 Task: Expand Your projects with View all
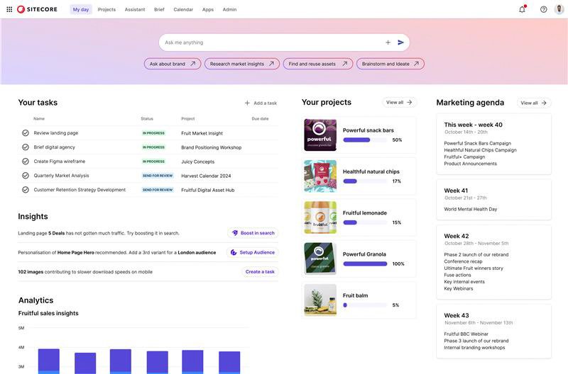click(x=399, y=103)
